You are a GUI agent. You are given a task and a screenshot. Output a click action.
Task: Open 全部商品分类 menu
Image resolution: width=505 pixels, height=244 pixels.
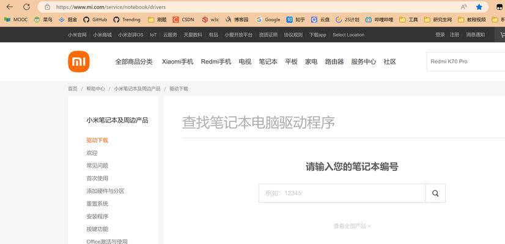pyautogui.click(x=134, y=62)
